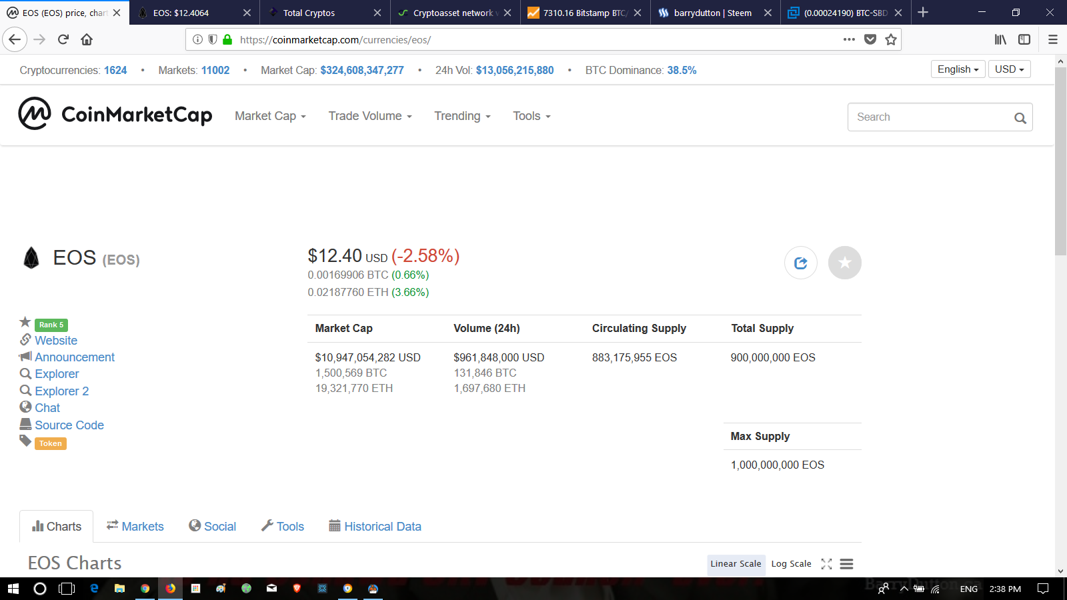
Task: Open the Mail app in the taskbar
Action: click(x=271, y=589)
